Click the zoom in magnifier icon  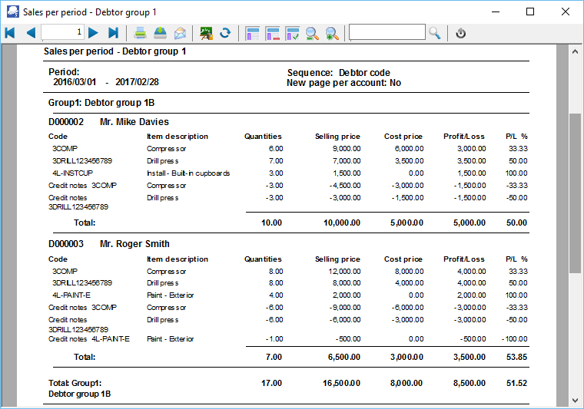coord(332,33)
